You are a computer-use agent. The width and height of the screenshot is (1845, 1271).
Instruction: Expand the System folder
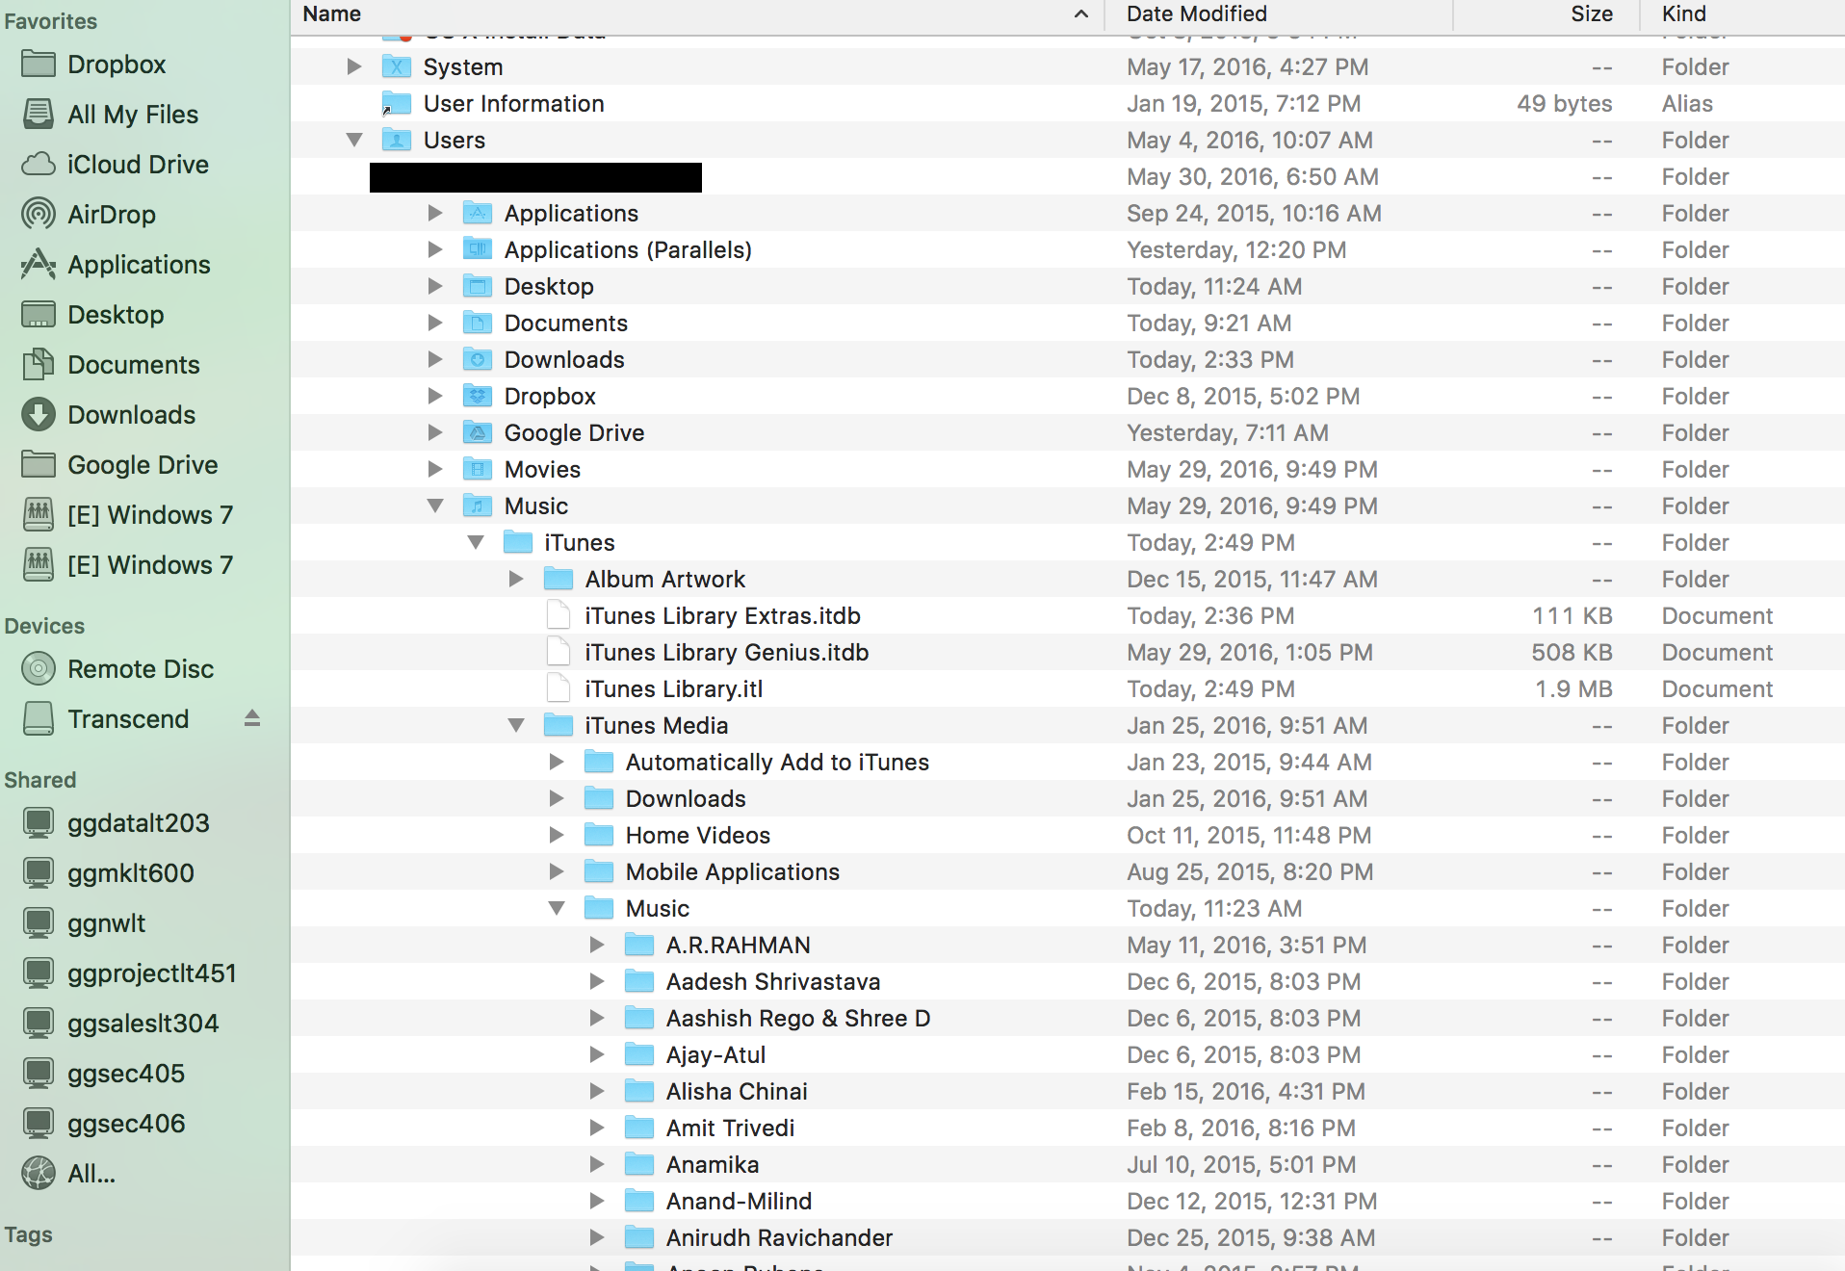coord(354,66)
